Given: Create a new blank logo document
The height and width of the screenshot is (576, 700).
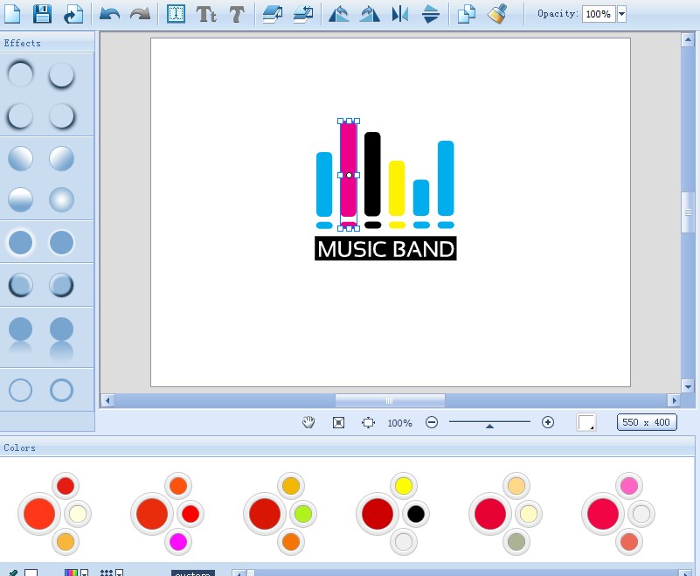Looking at the screenshot, I should click(x=12, y=14).
